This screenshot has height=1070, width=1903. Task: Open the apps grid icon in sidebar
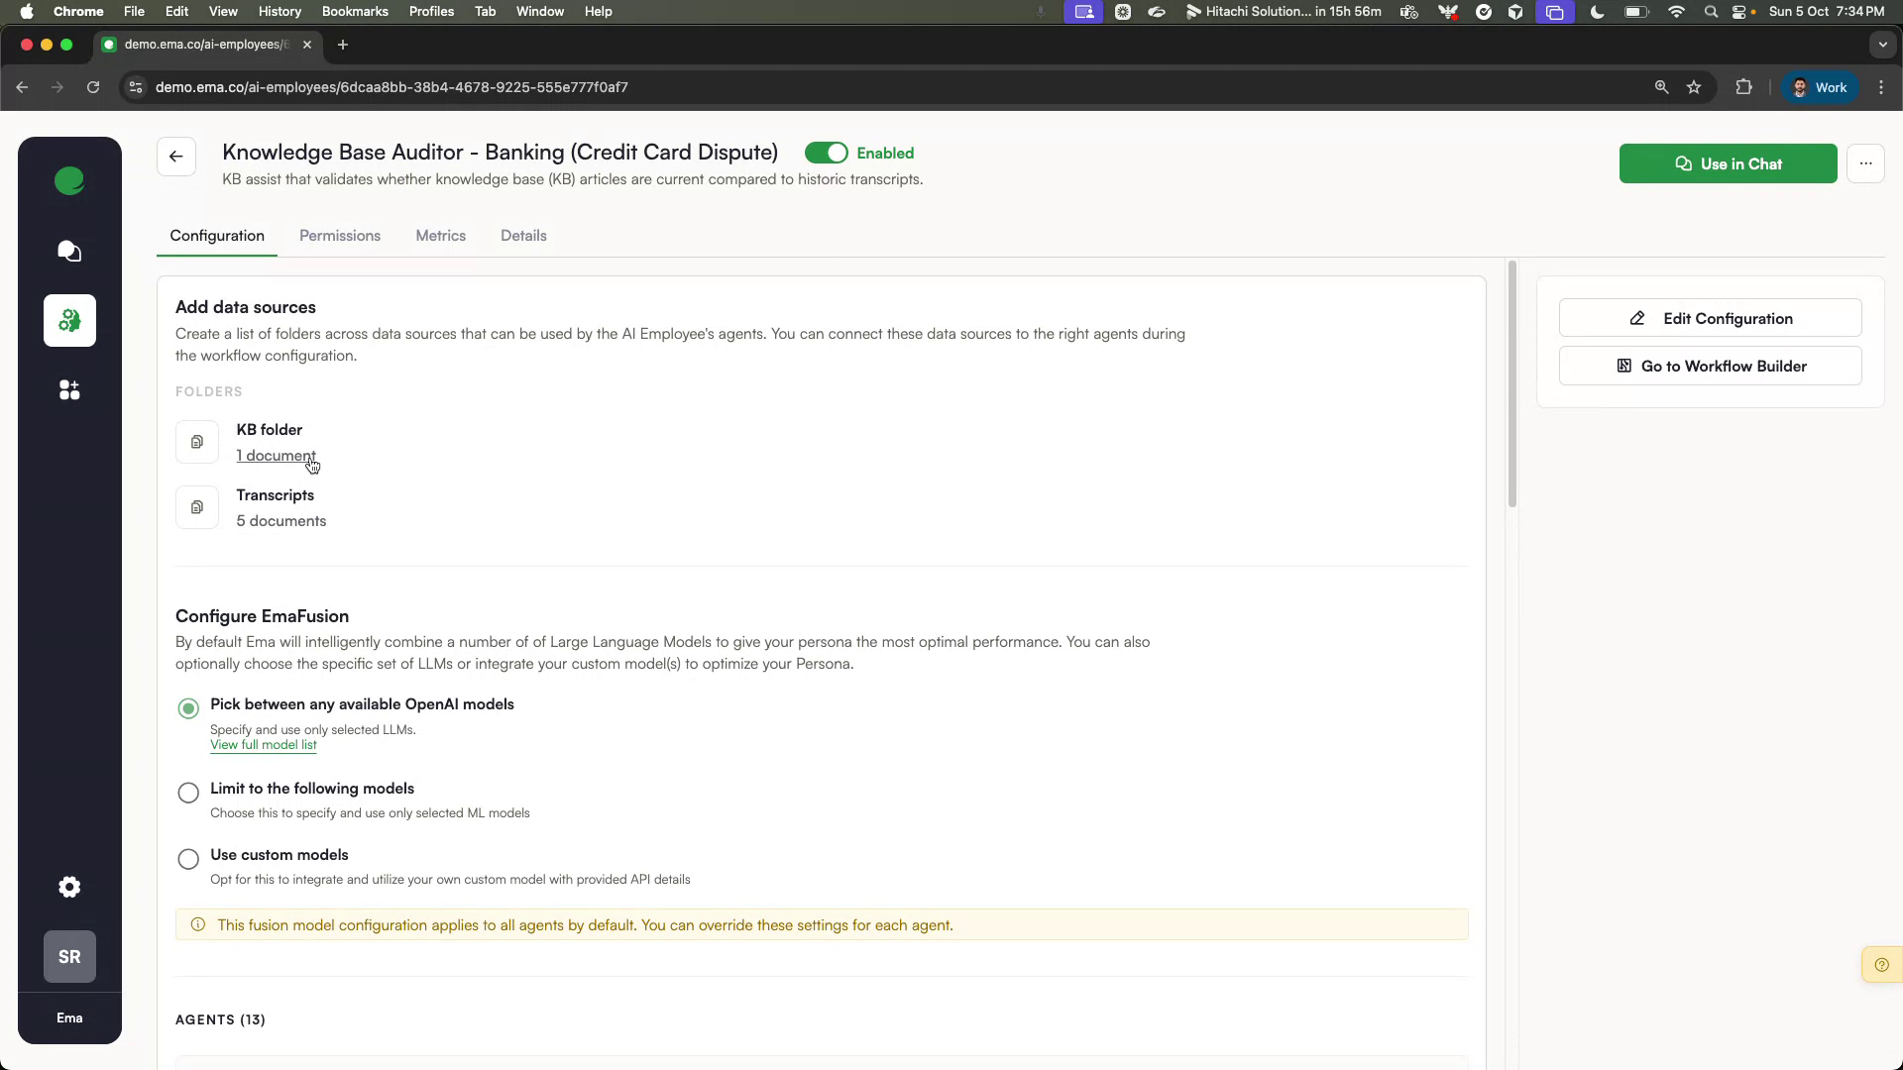(69, 389)
